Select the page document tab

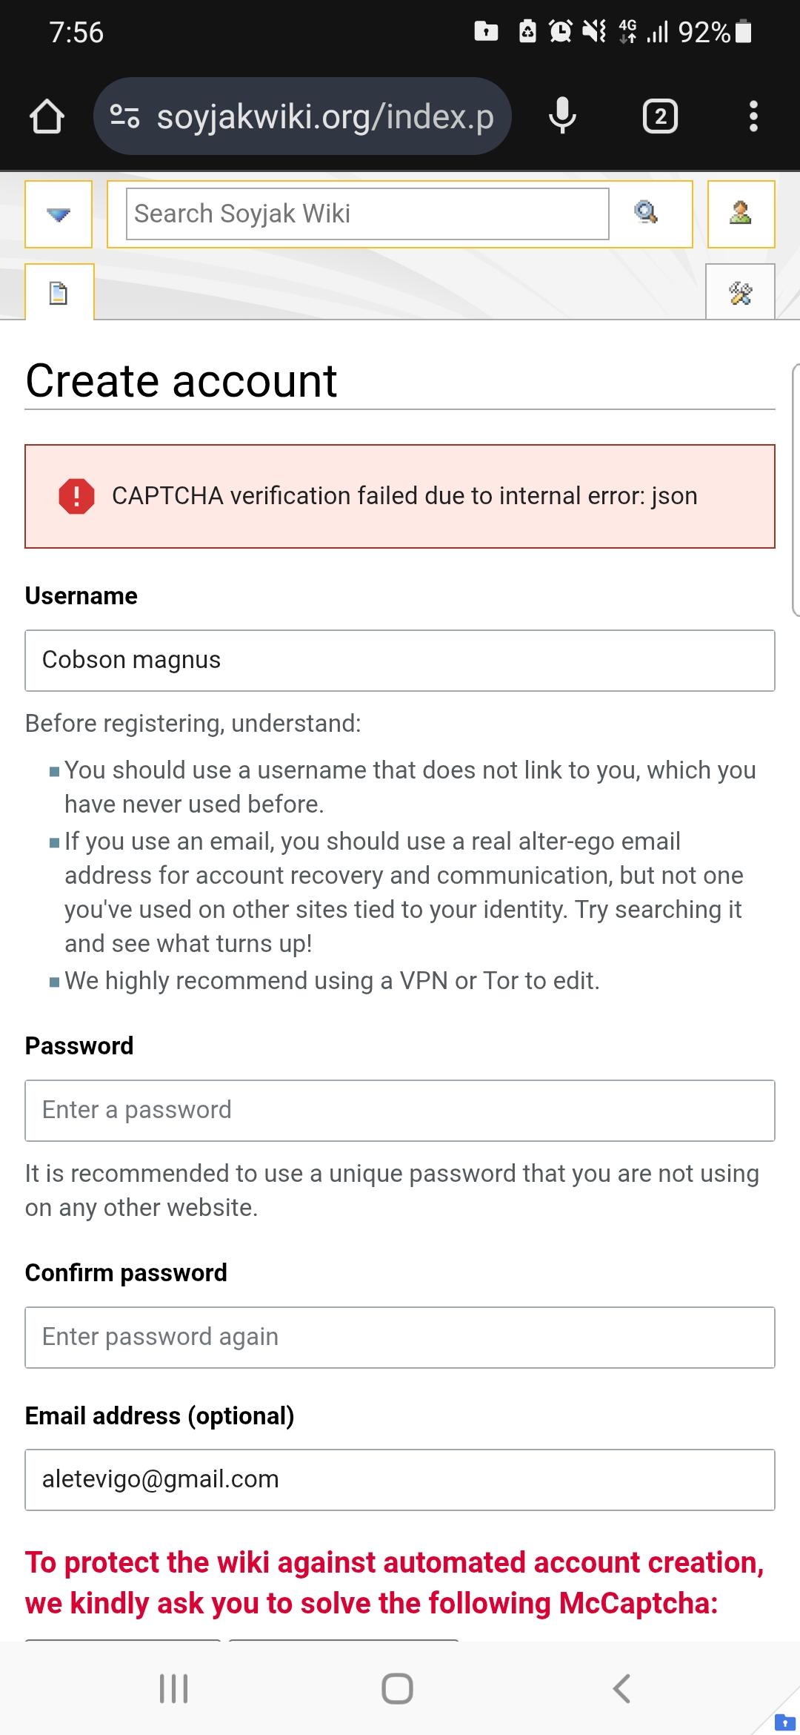coord(59,293)
